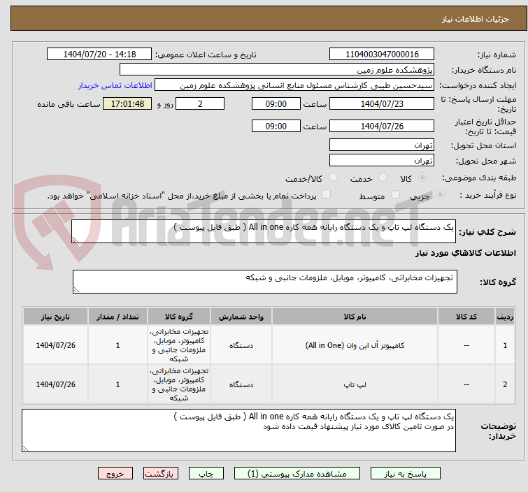The width and height of the screenshot is (528, 492).
Task: Select the خدمت radio button
Action: coord(383,178)
